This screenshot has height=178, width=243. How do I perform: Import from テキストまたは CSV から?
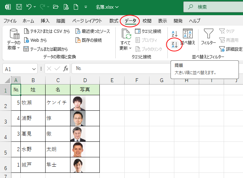point(47,31)
